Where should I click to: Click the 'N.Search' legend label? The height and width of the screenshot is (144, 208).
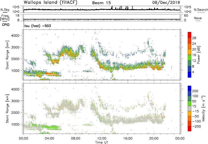coord(201,10)
